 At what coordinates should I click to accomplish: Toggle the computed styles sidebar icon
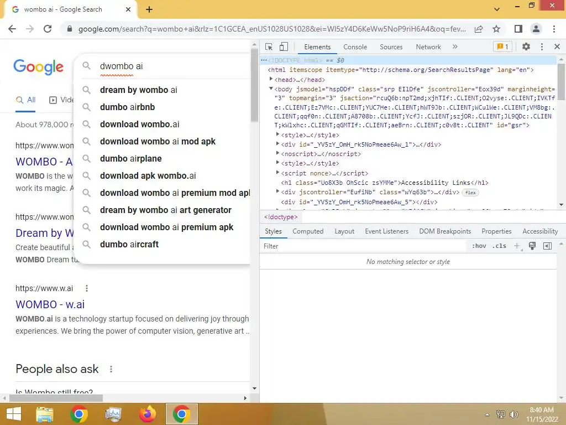(x=547, y=246)
